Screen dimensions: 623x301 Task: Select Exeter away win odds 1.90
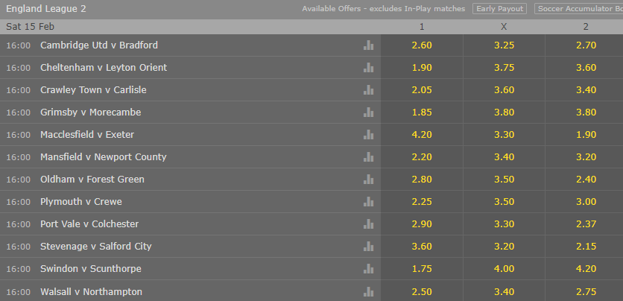(x=586, y=135)
